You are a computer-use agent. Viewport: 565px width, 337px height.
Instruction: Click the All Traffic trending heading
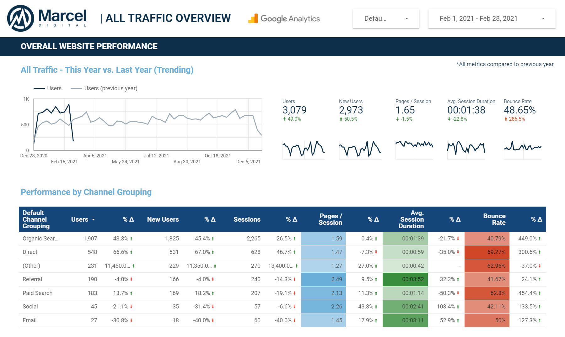pos(107,70)
